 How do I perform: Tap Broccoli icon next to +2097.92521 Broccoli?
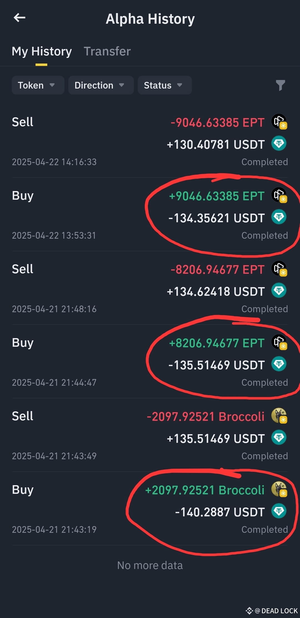pos(279,489)
